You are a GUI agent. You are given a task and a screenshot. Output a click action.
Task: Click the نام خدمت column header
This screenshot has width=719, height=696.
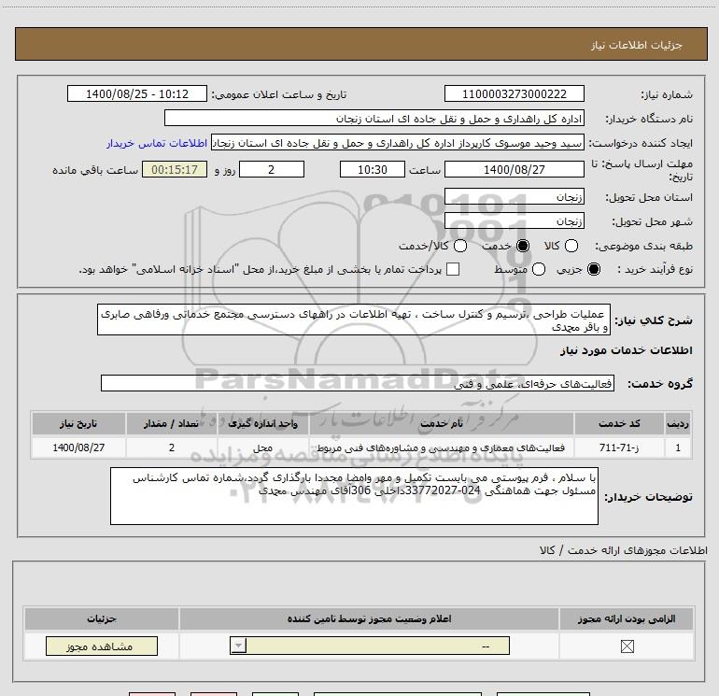[442, 423]
